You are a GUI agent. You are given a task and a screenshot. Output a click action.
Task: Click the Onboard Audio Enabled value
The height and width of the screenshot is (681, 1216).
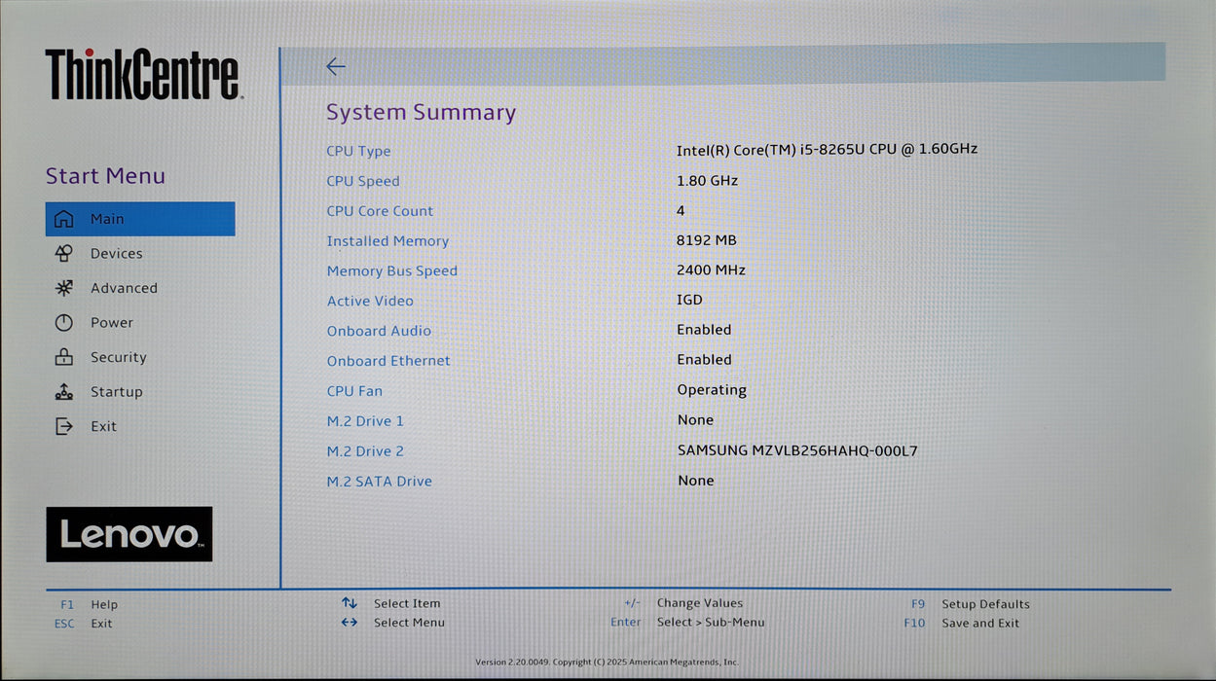point(704,330)
